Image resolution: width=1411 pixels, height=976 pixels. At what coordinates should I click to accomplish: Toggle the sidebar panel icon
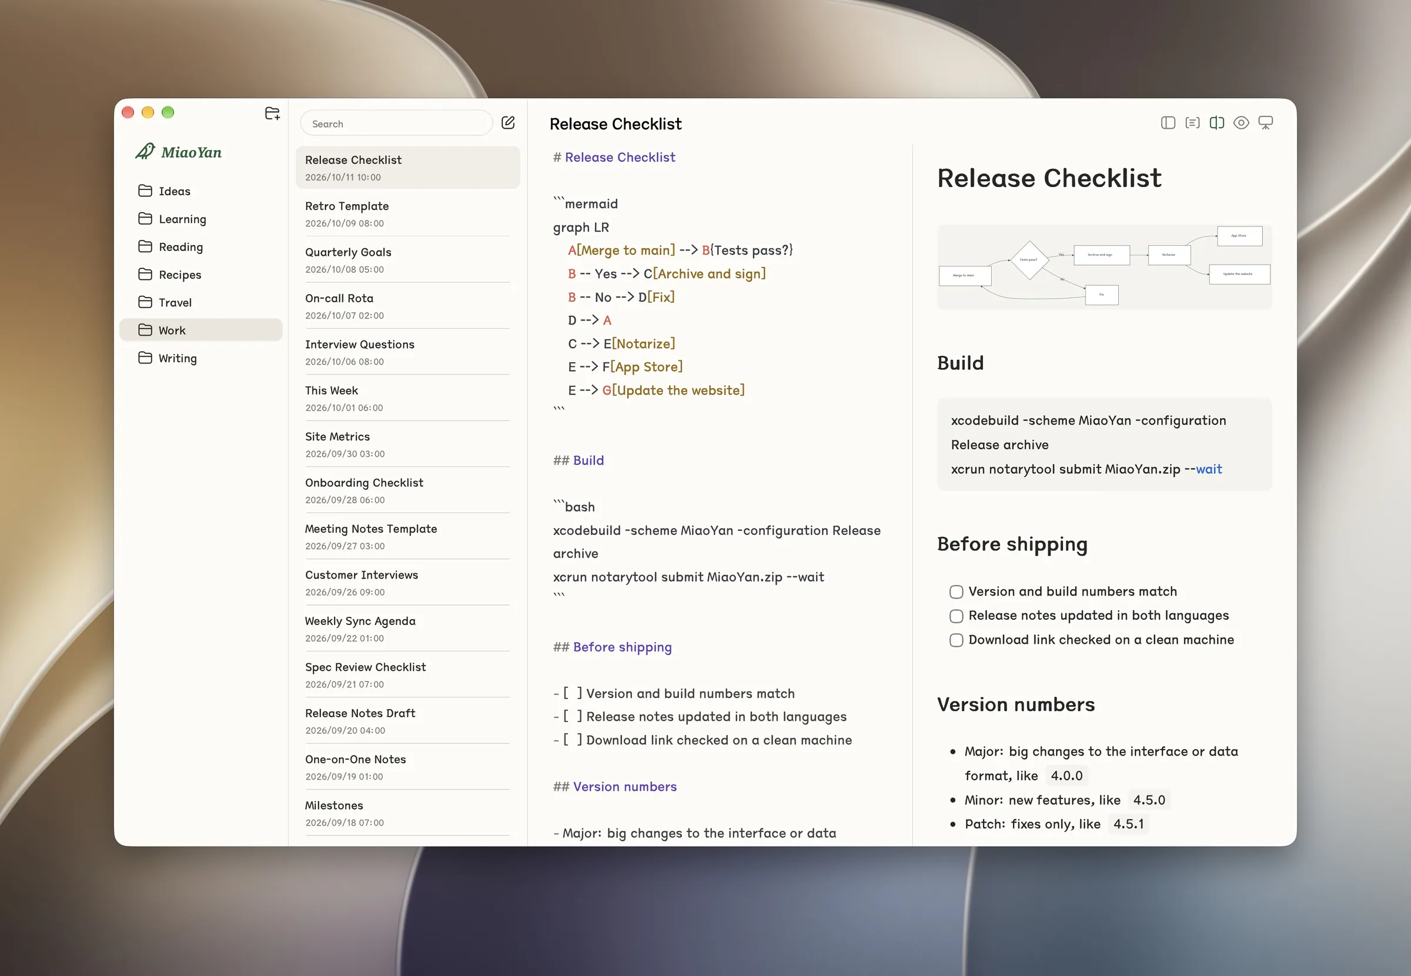pyautogui.click(x=1168, y=123)
